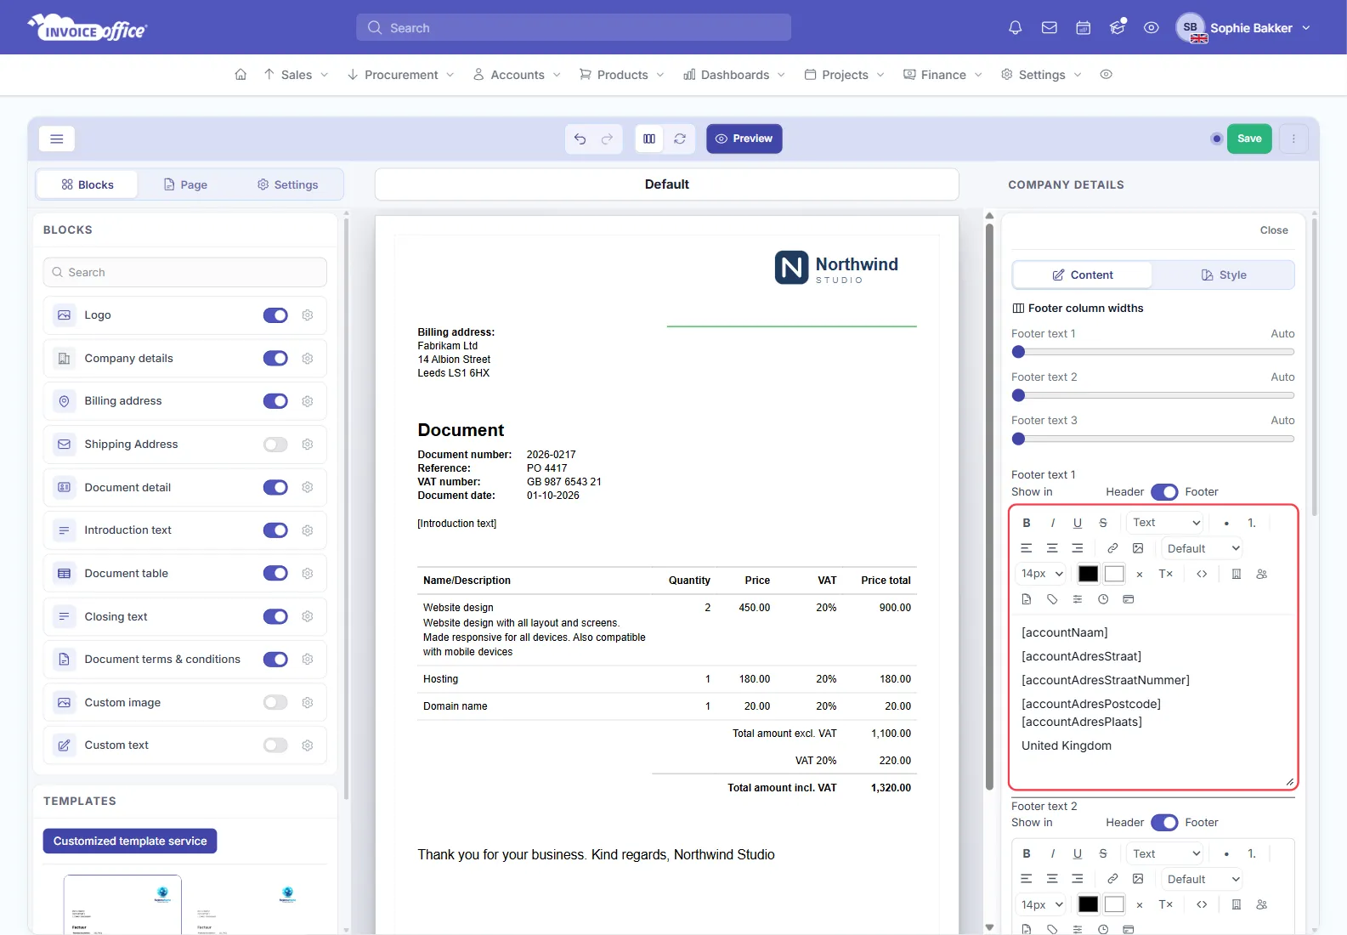Switch to the Settings tab in blocks panel
Image resolution: width=1347 pixels, height=935 pixels.
pos(287,184)
